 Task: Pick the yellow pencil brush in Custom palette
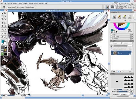tap(119, 17)
